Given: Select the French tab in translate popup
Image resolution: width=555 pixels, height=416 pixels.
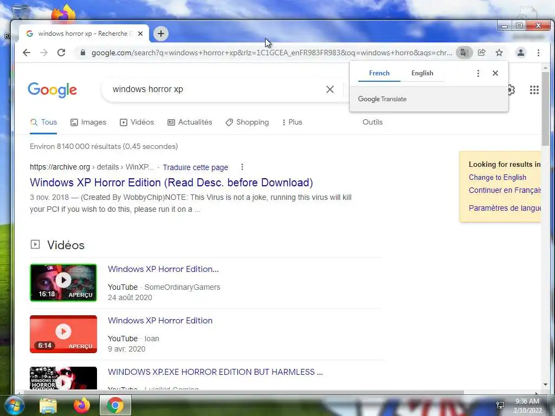Looking at the screenshot, I should tap(379, 73).
